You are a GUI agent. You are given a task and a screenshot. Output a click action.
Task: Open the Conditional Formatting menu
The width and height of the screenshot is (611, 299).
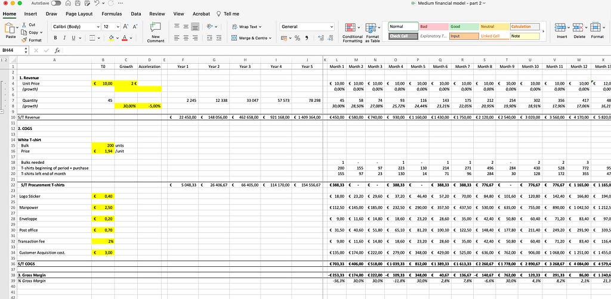click(352, 33)
